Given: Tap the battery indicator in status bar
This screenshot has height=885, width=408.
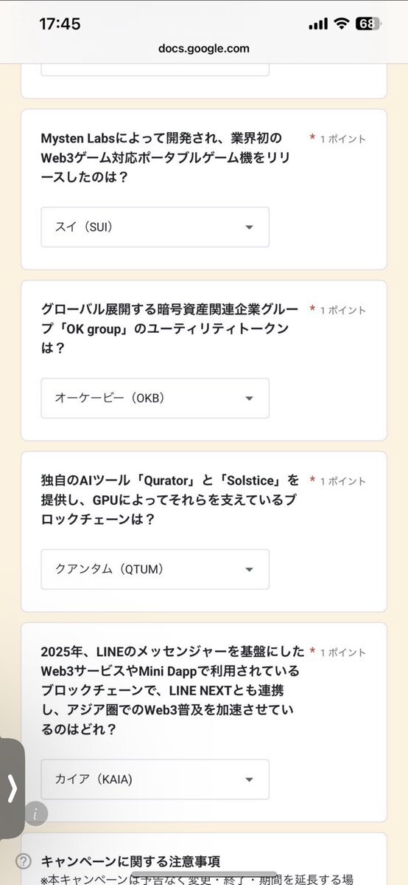Looking at the screenshot, I should [x=369, y=24].
